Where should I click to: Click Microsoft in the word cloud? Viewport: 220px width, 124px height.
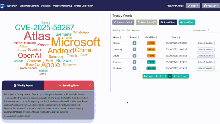[76, 42]
